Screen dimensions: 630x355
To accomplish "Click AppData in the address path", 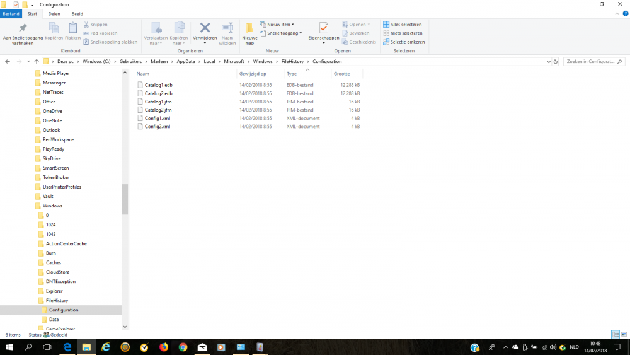I will (186, 62).
